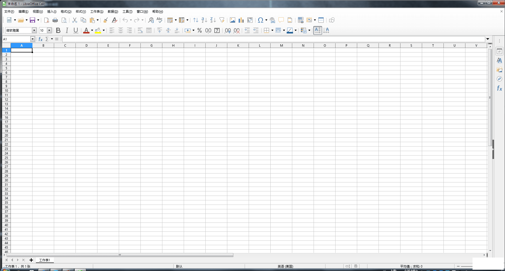This screenshot has width=505, height=271.
Task: Click the Print icon
Action: pyautogui.click(x=55, y=20)
